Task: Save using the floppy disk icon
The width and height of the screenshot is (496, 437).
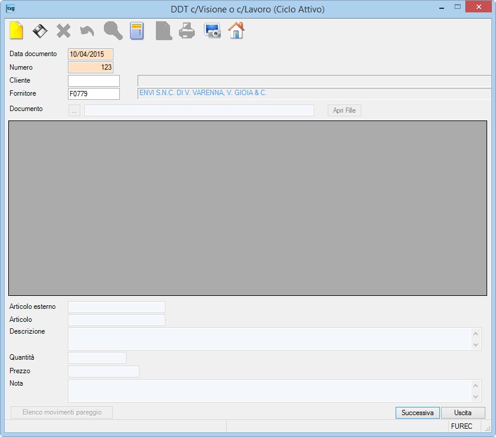Action: click(40, 31)
